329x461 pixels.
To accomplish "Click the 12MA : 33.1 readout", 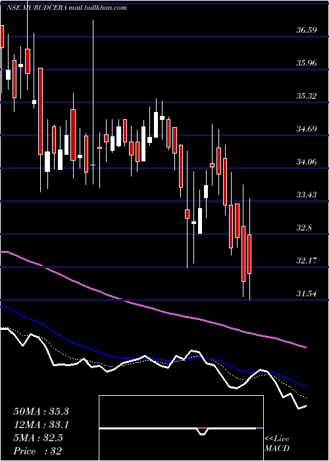I will tap(41, 425).
